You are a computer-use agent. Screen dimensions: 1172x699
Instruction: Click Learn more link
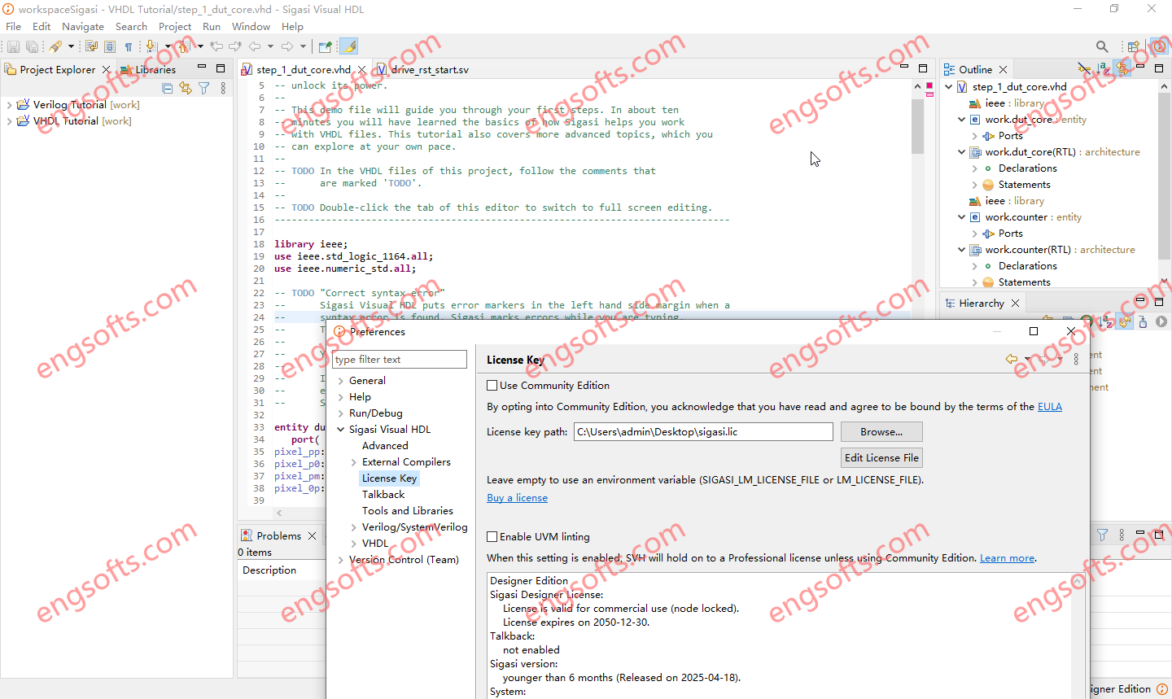click(1008, 557)
